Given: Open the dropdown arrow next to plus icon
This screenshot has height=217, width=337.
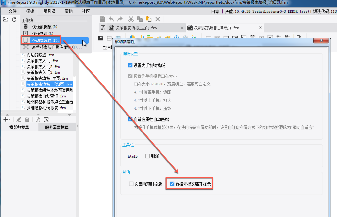Looking at the screenshot, I should coord(10,120).
